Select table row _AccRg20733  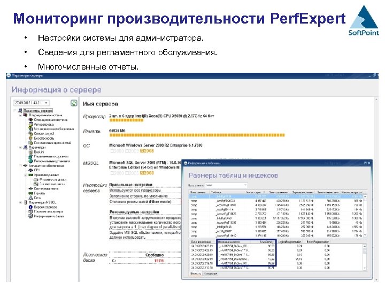pos(275,201)
